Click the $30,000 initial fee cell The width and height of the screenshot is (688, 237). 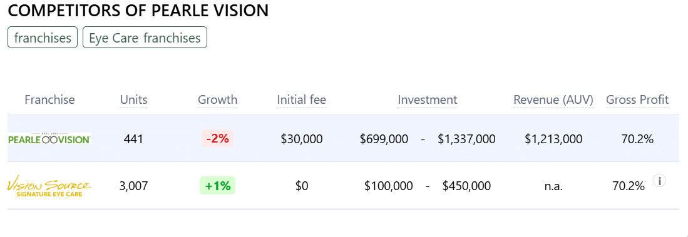(x=302, y=139)
